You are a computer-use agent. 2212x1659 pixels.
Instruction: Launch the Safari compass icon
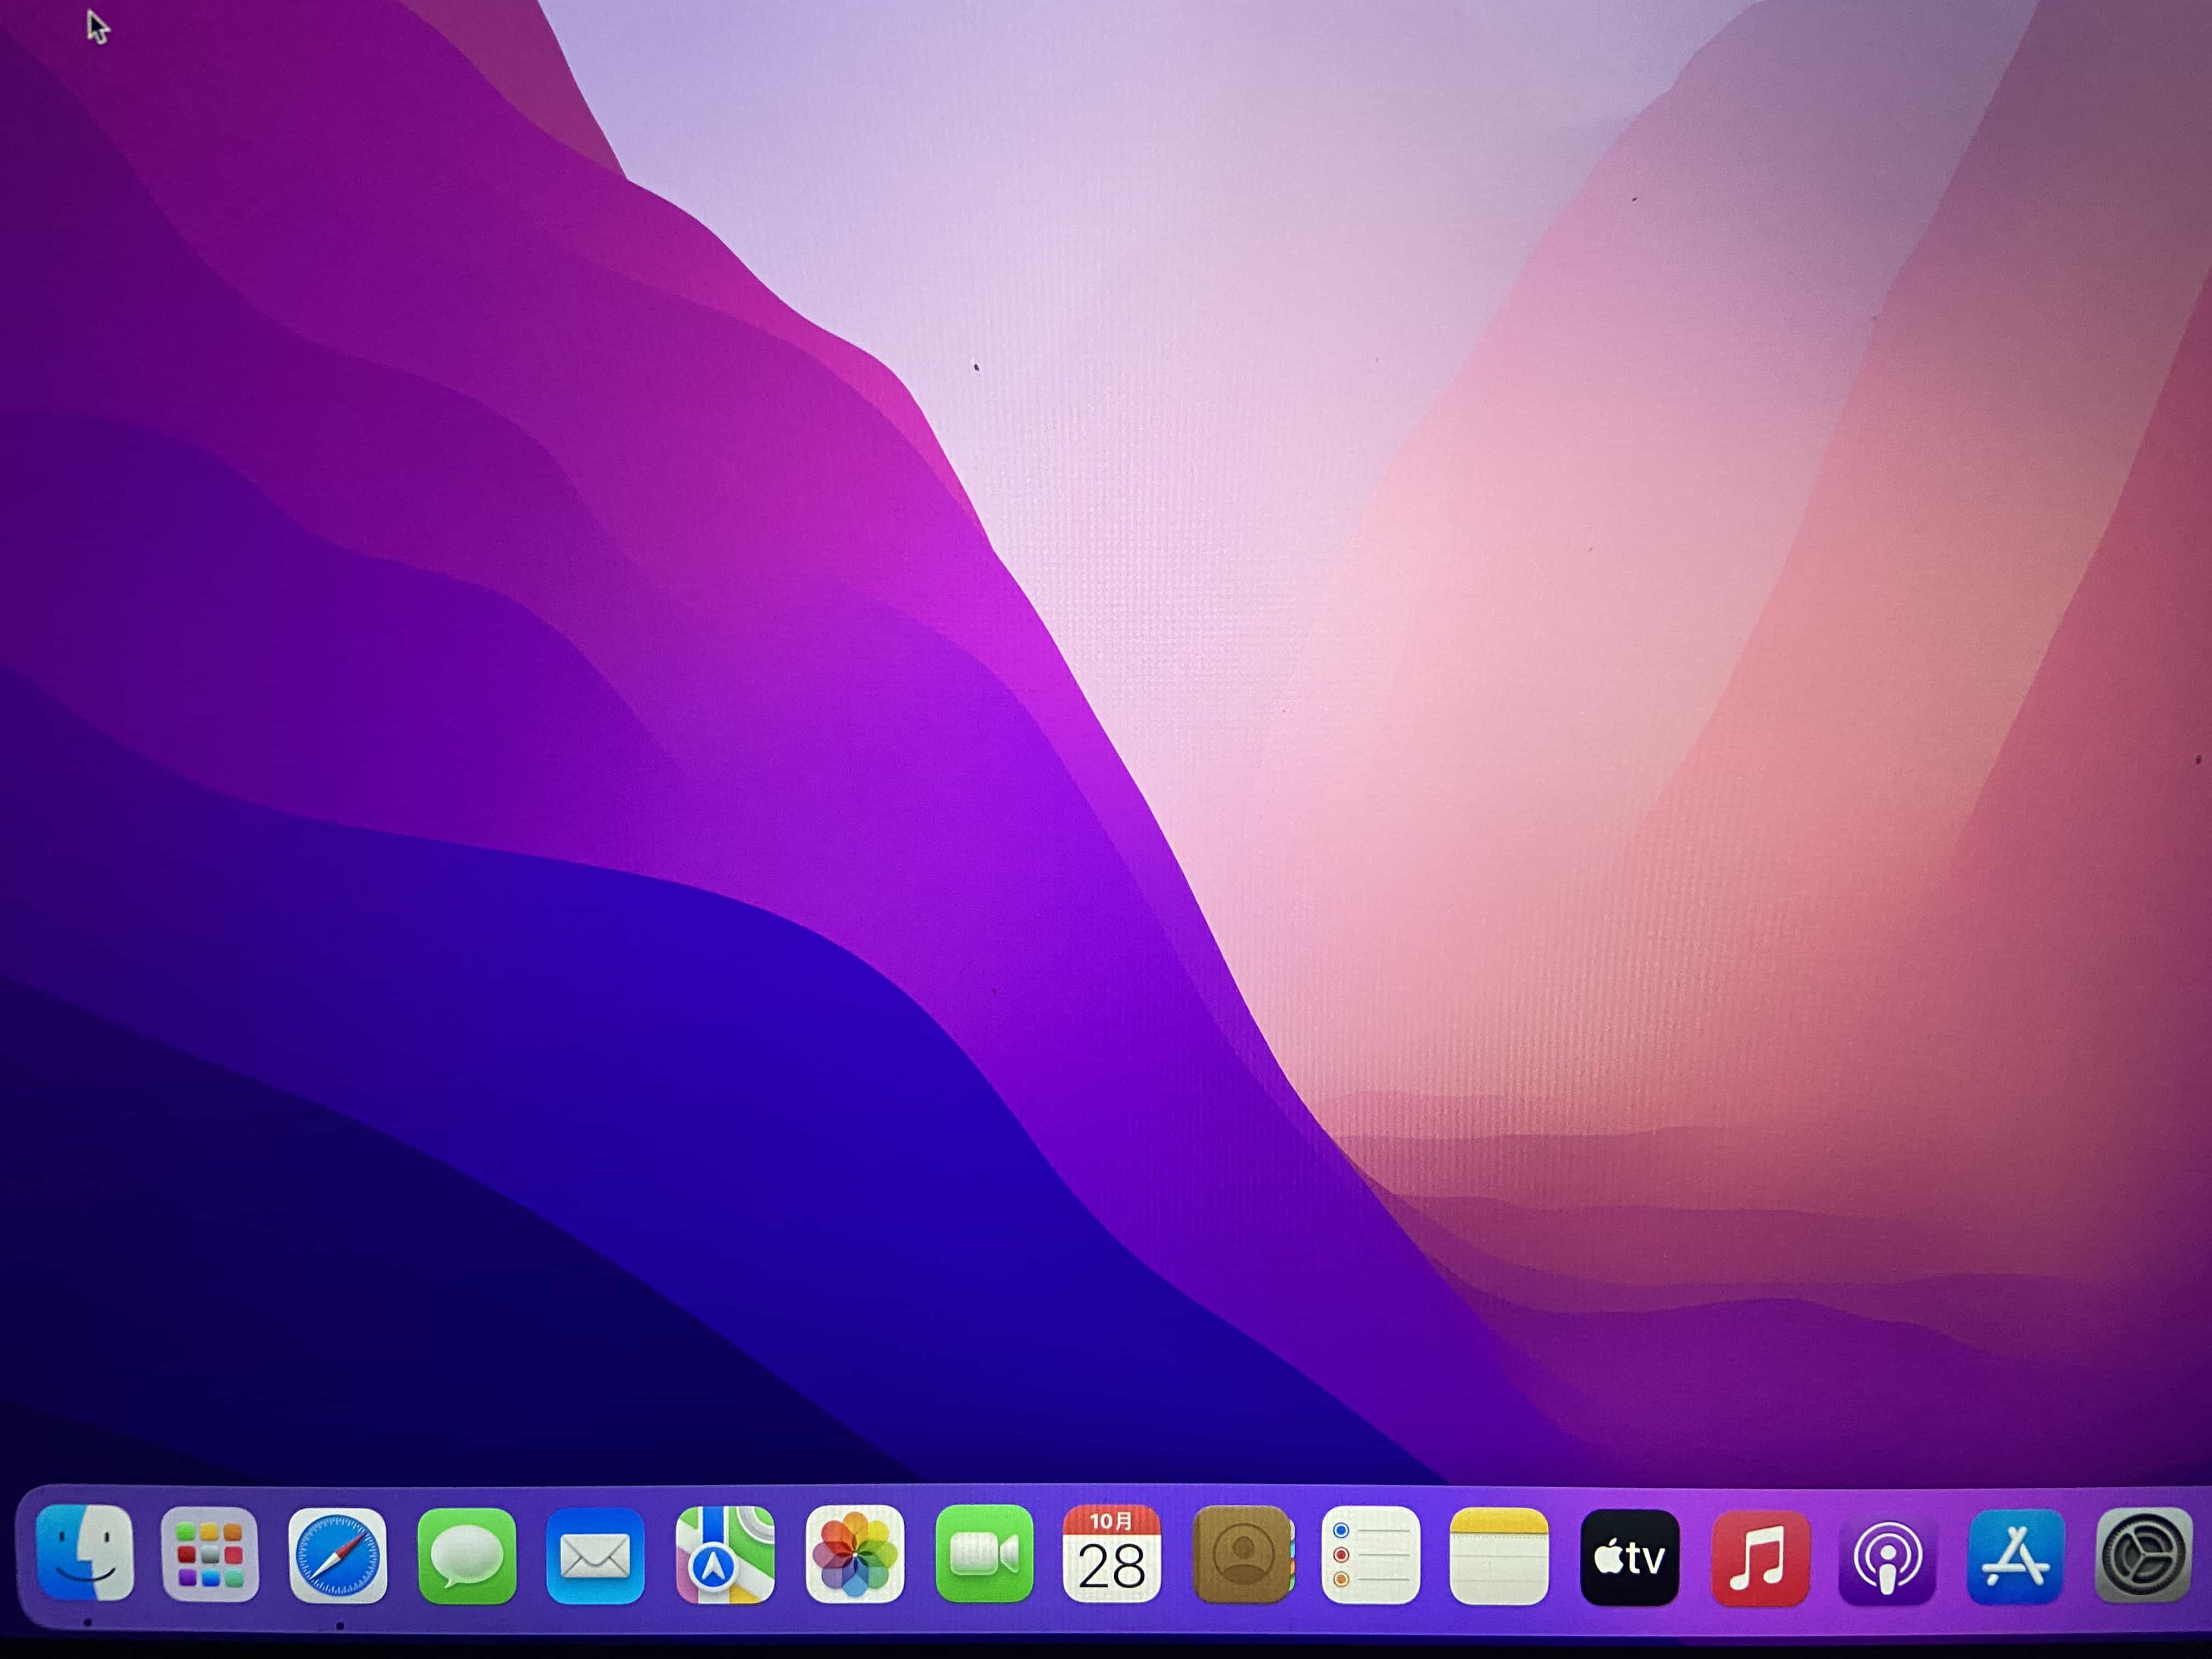338,1556
